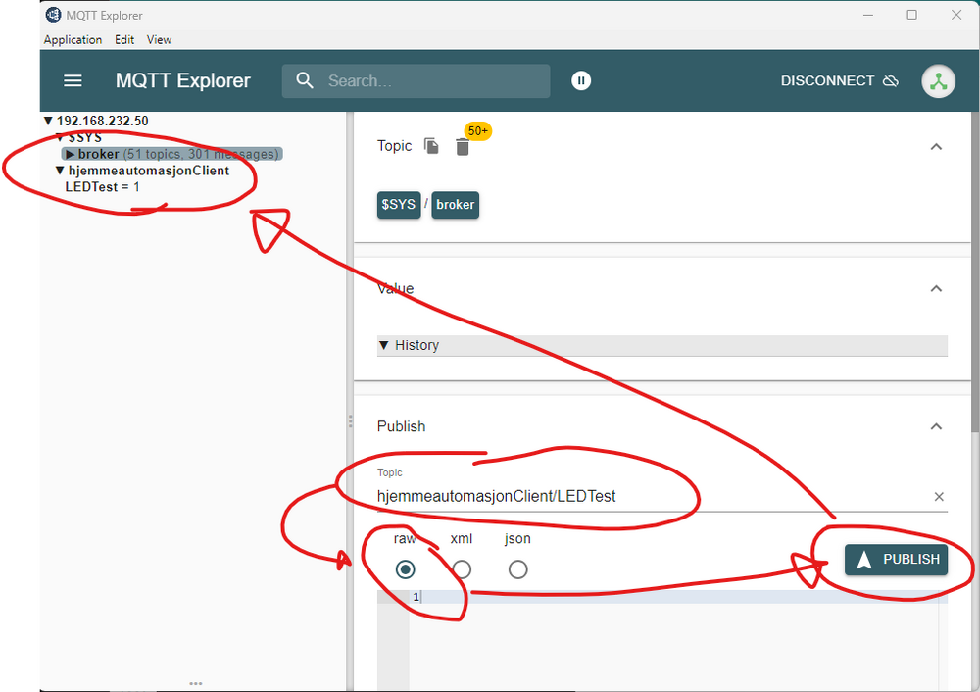Expand the broker tree node
The width and height of the screenshot is (980, 692).
coord(70,154)
